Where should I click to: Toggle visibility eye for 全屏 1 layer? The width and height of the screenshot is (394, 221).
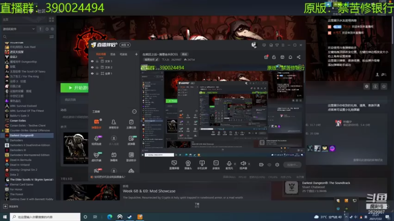point(92,74)
